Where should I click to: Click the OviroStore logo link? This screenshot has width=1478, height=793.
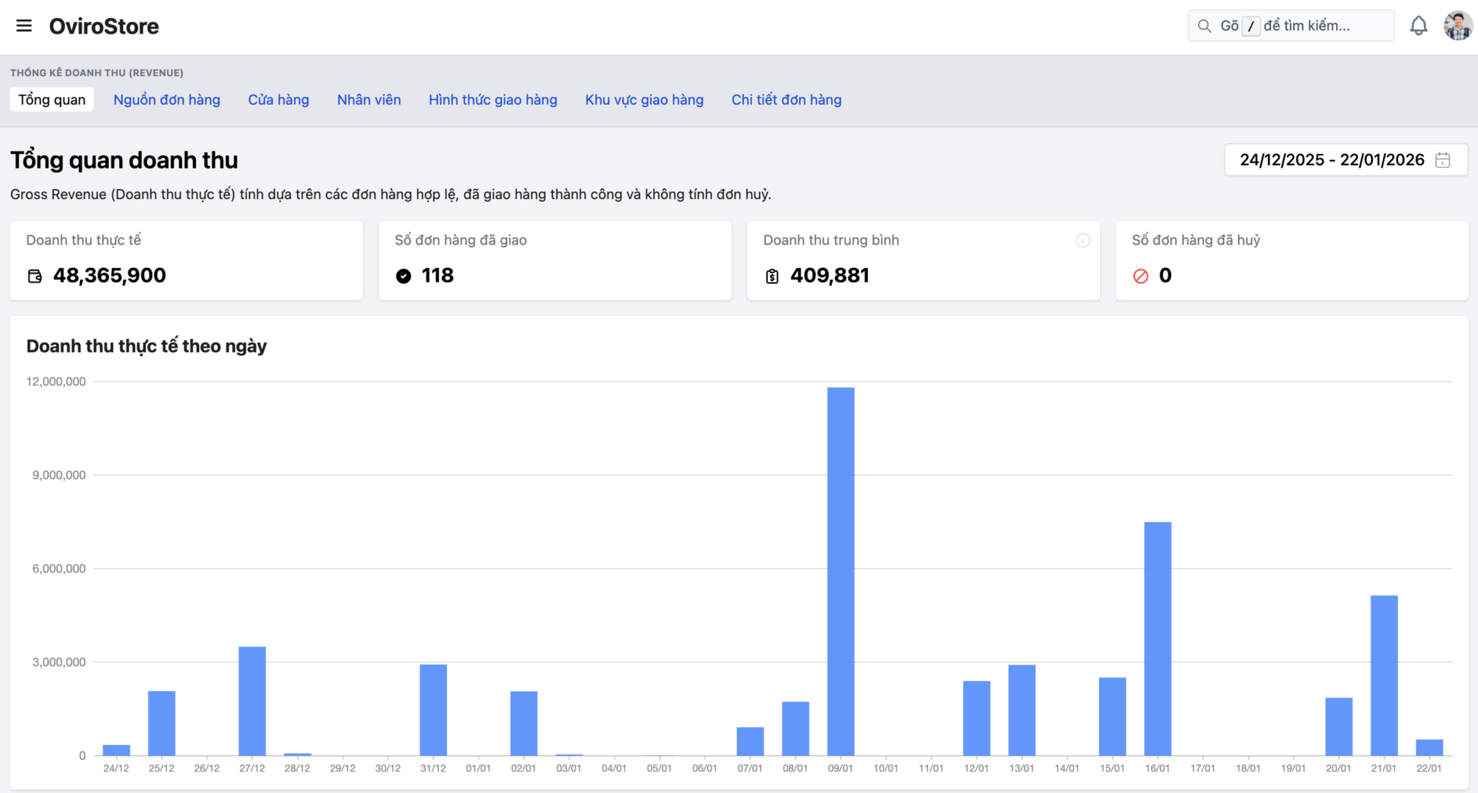[x=104, y=26]
